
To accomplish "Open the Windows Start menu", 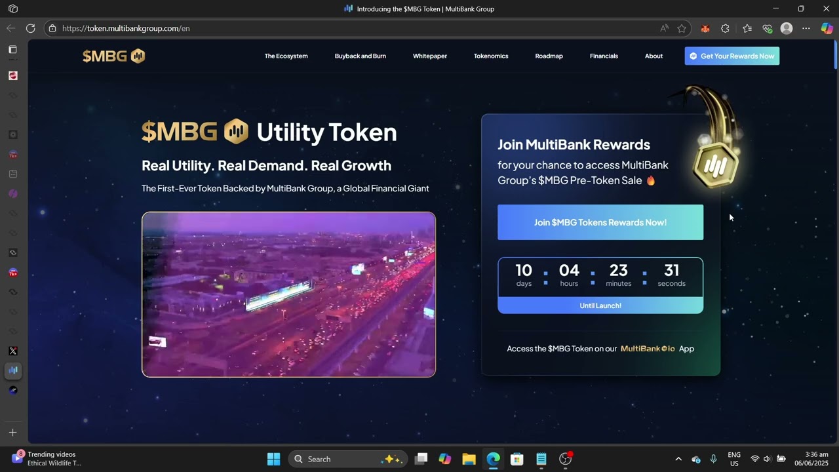I will tap(274, 459).
